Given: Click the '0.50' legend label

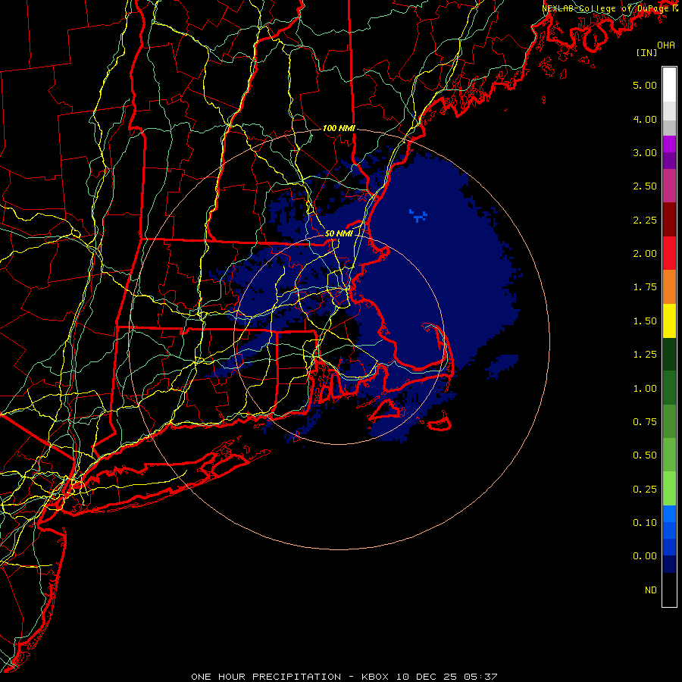Looking at the screenshot, I should tap(645, 455).
